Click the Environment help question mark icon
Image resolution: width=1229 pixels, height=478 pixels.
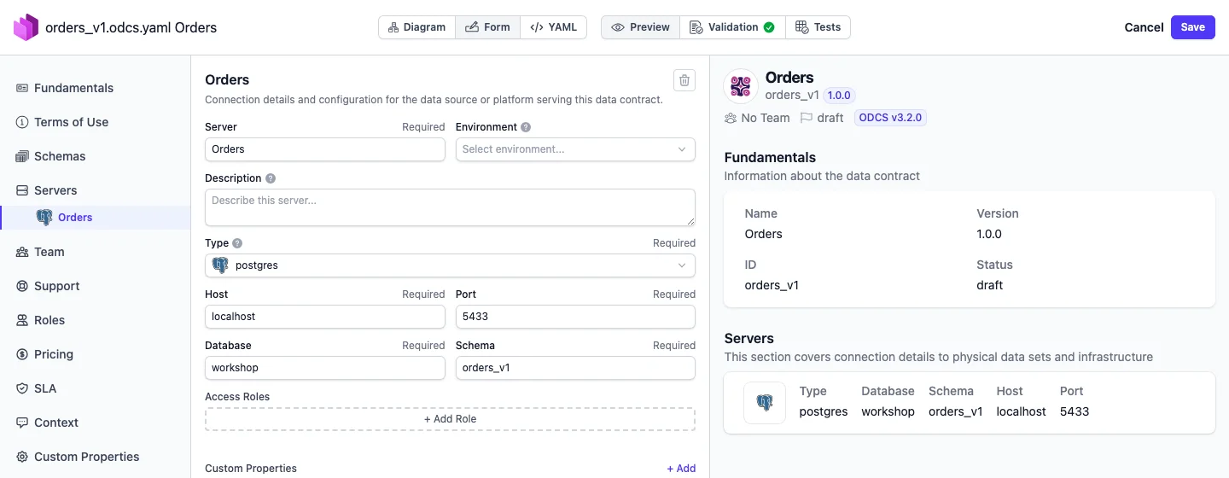(x=526, y=127)
